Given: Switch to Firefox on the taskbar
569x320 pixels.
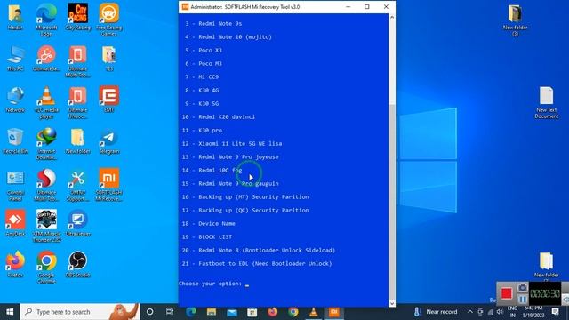Looking at the screenshot, I should (x=273, y=312).
